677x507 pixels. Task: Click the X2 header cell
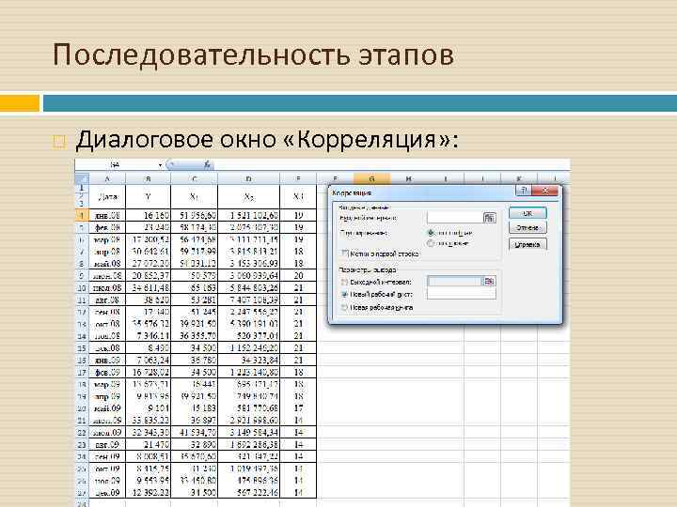[248, 197]
